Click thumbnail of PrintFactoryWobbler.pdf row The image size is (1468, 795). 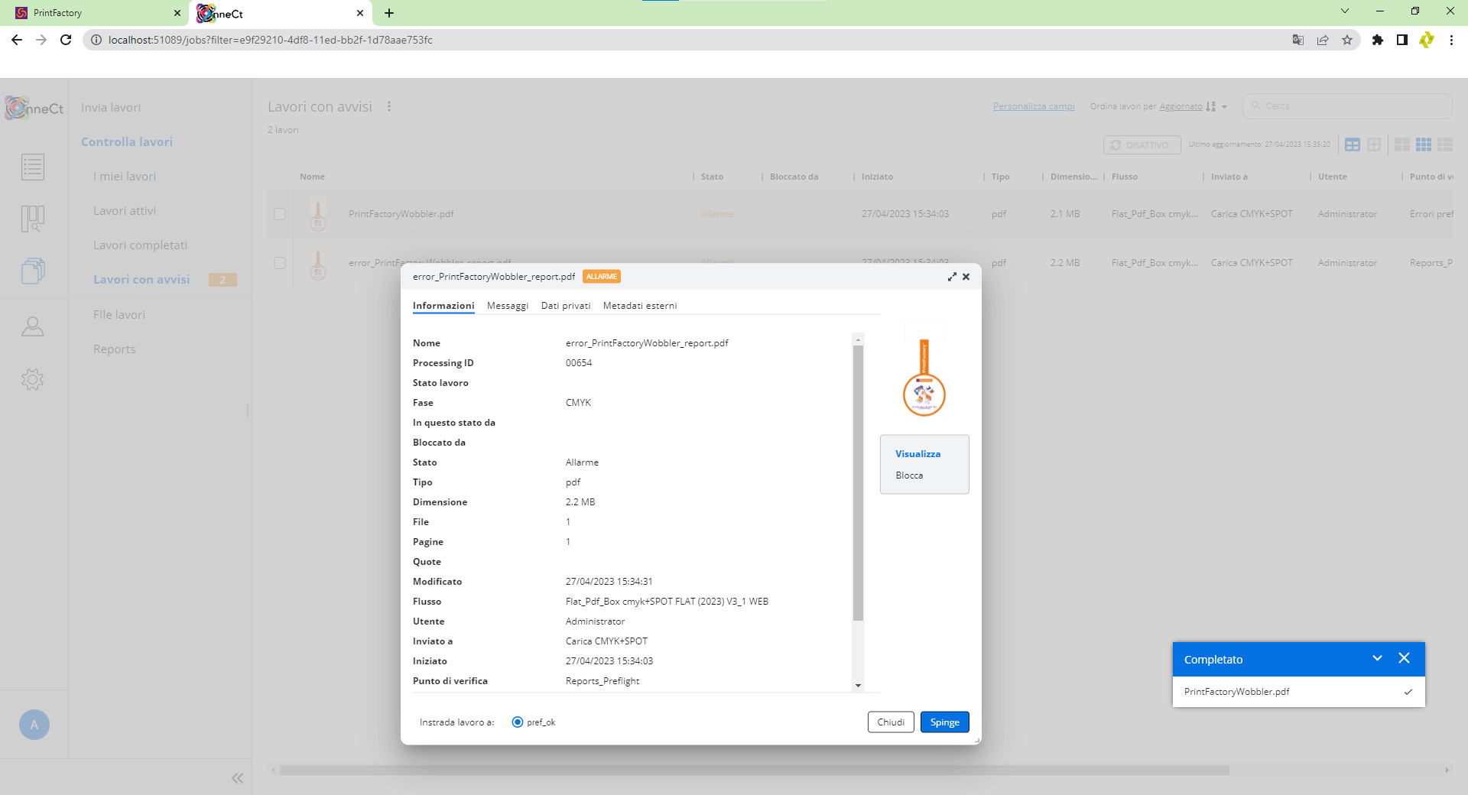click(318, 214)
